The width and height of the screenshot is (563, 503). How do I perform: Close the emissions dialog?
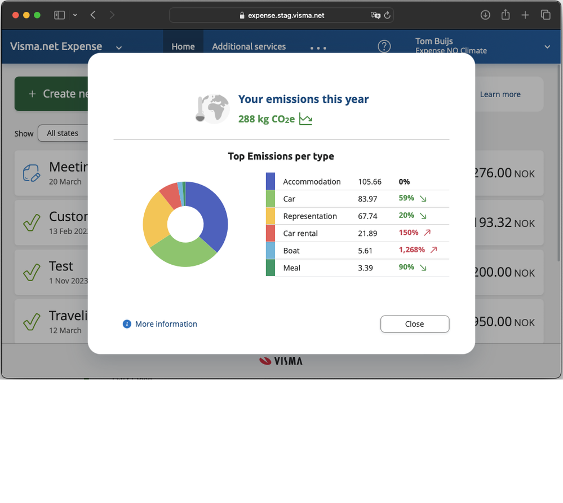pos(415,324)
